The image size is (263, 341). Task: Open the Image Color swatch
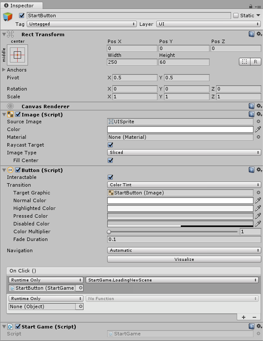180,129
